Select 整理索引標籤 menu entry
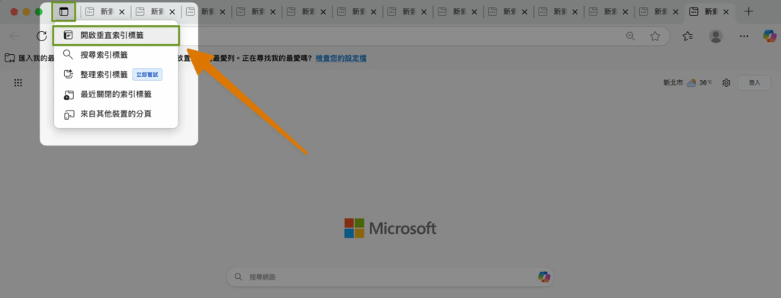Image resolution: width=781 pixels, height=298 pixels. (x=116, y=75)
